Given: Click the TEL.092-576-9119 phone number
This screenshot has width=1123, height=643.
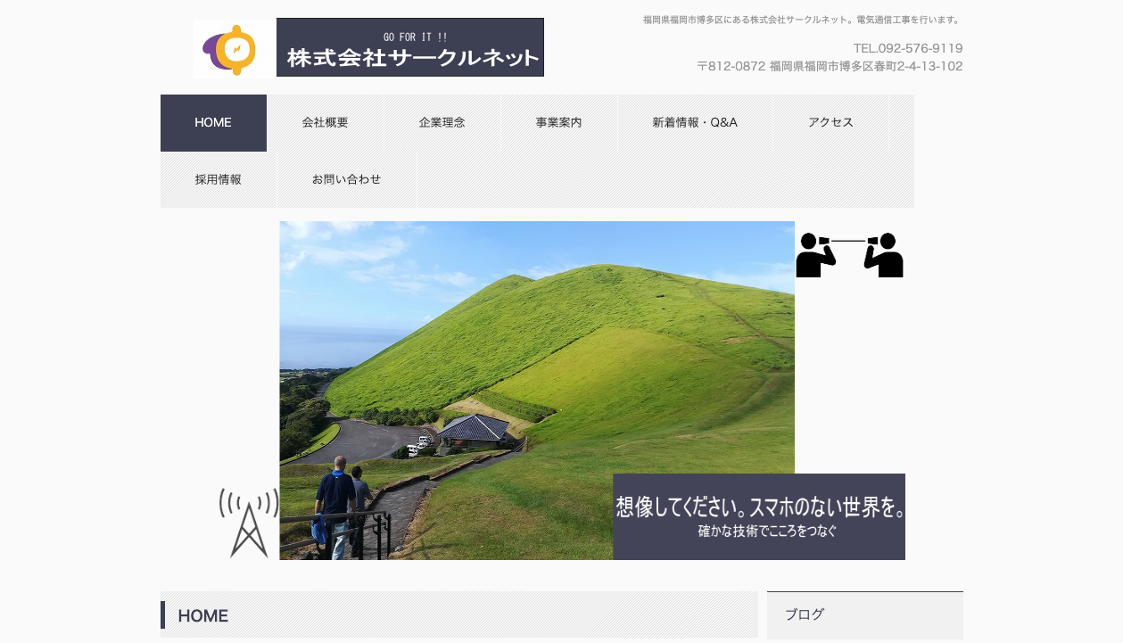Looking at the screenshot, I should point(909,48).
